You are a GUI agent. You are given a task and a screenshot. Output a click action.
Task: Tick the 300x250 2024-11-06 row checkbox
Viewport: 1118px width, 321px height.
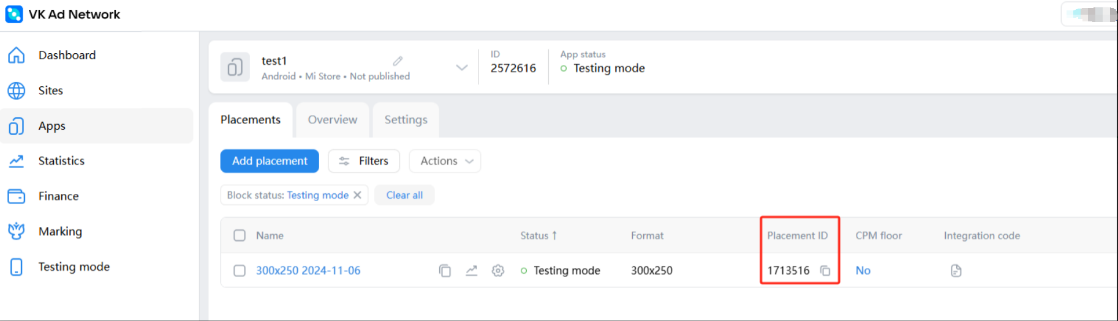click(x=240, y=271)
